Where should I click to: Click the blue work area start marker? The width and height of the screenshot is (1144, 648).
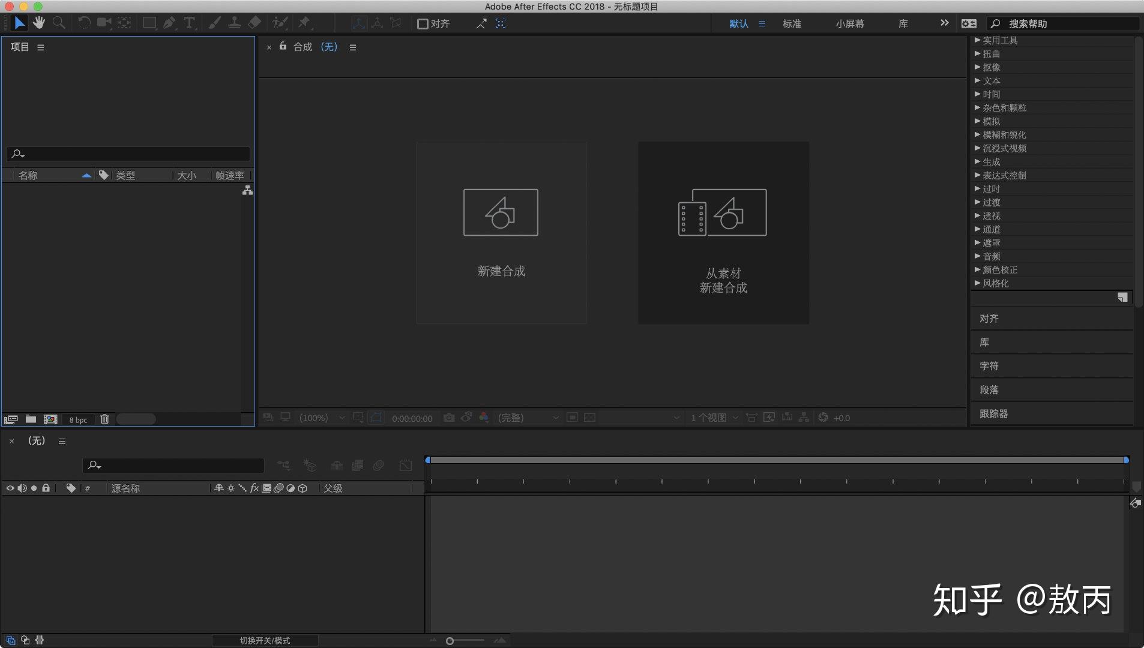427,460
